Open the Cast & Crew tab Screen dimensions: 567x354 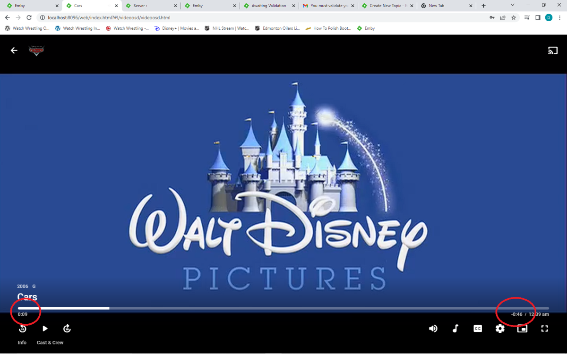50,343
